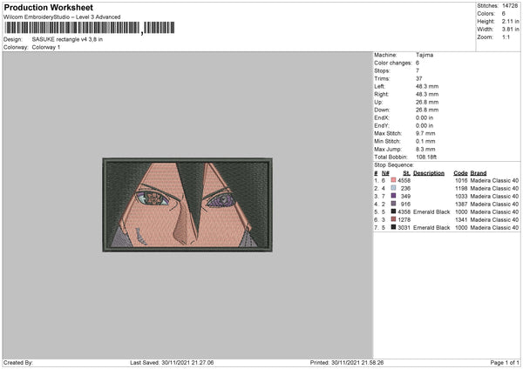Click stitch count '4558' in stop 1
The height and width of the screenshot is (369, 523).
click(x=404, y=180)
